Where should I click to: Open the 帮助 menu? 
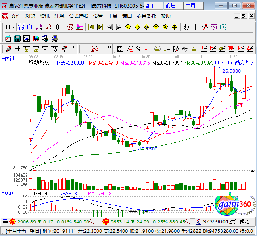coord(166,16)
